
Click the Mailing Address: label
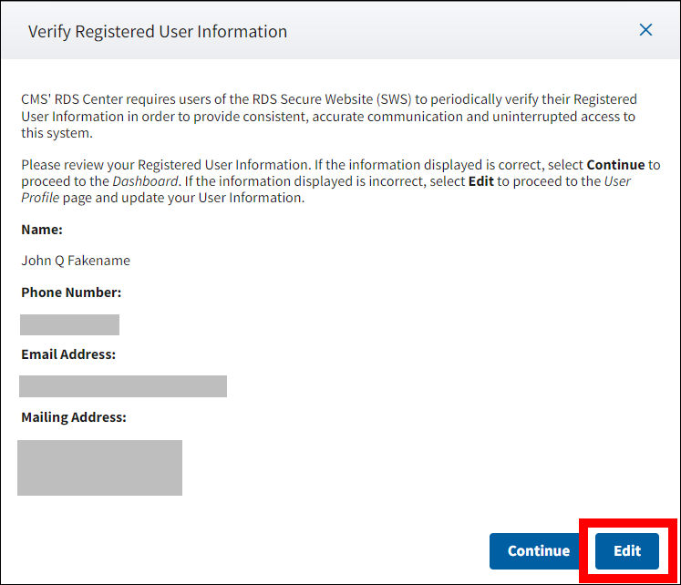[x=74, y=417]
